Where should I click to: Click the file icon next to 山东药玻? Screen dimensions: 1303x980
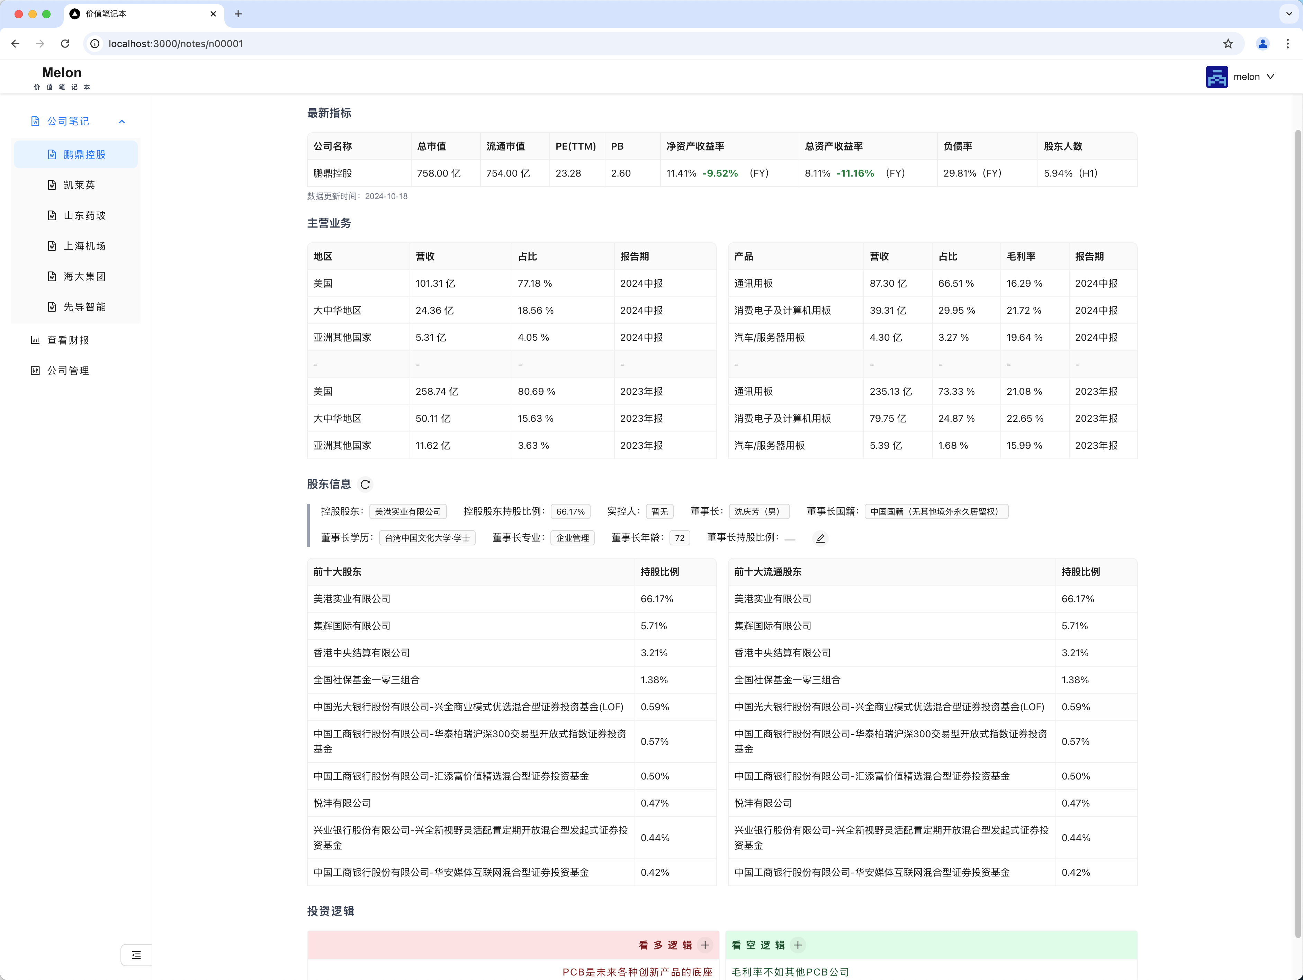coord(52,216)
